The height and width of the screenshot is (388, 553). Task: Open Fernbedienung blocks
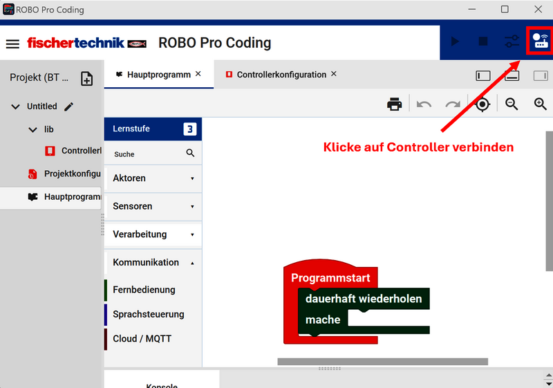point(153,290)
